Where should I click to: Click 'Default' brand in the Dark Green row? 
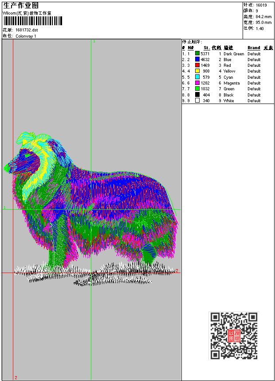254,54
